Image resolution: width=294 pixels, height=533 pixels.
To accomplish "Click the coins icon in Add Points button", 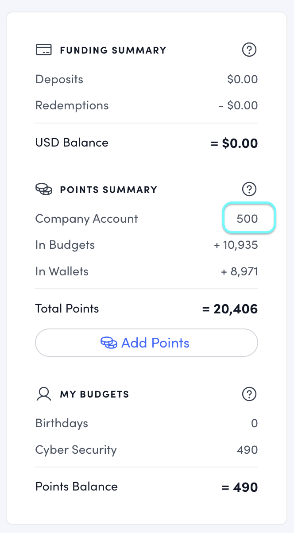I will (108, 343).
